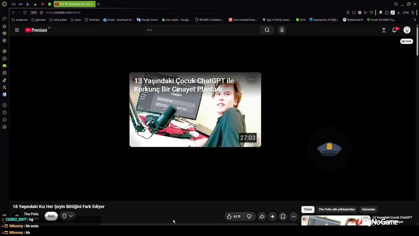Hide overlay with the Gizle button

click(x=407, y=41)
